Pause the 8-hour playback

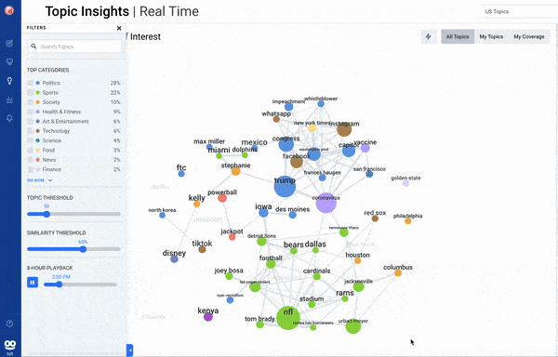coord(33,283)
